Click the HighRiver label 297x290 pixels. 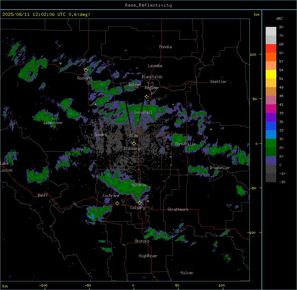(148, 256)
